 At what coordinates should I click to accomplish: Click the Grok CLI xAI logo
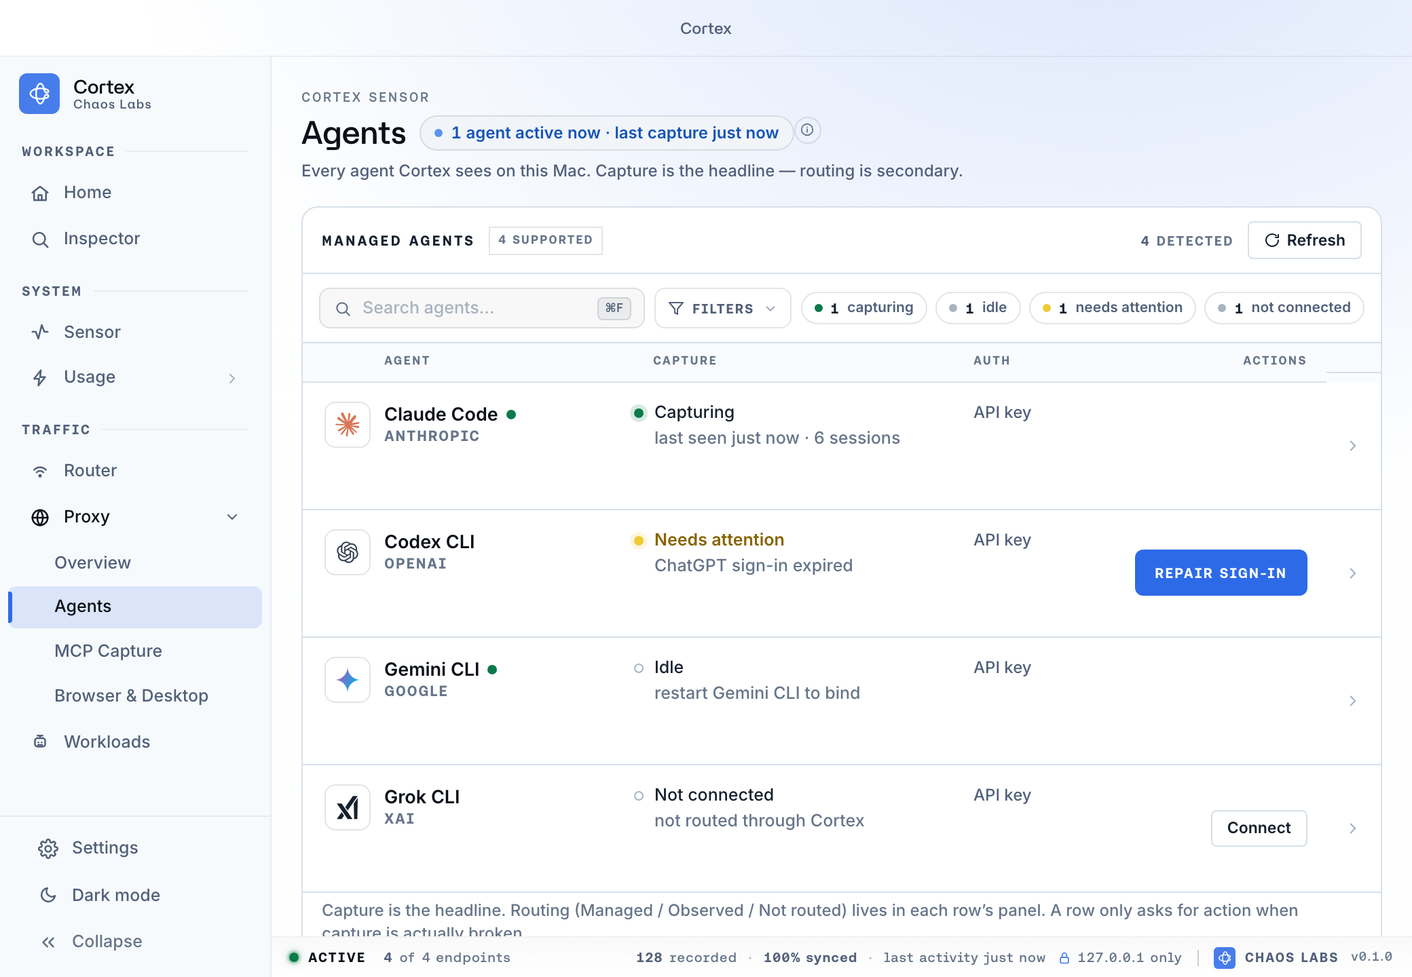[x=348, y=807]
